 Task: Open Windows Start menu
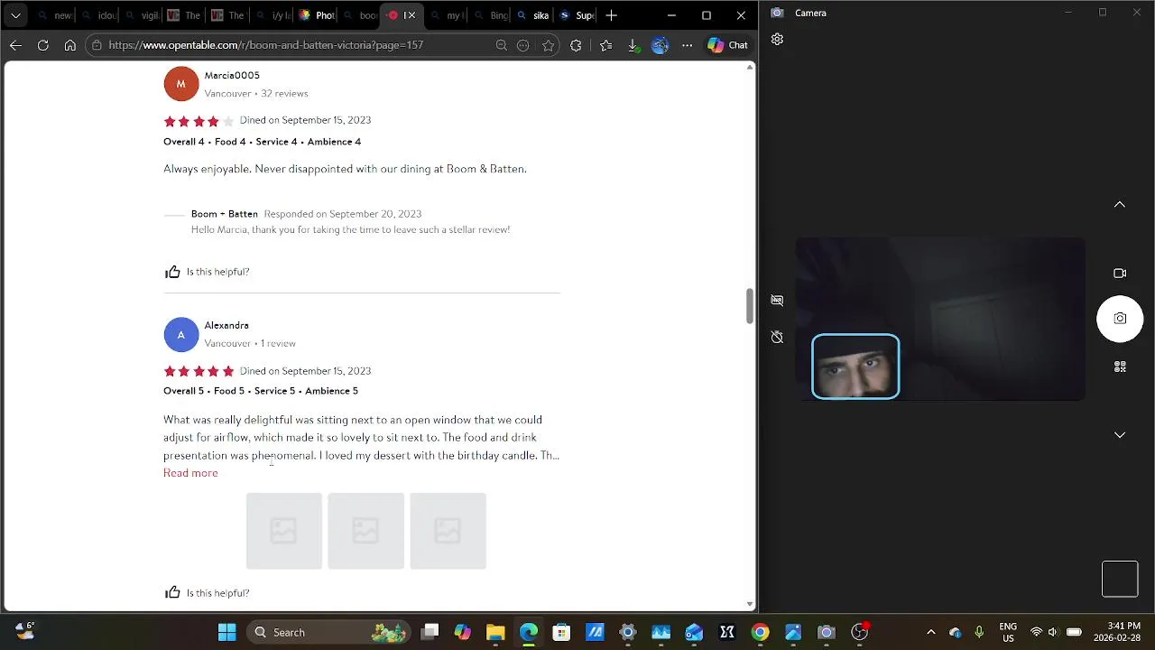pyautogui.click(x=227, y=632)
